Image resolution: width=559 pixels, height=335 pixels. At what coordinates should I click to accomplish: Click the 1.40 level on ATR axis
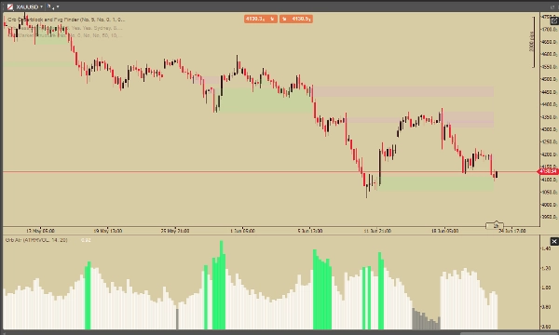[547, 248]
